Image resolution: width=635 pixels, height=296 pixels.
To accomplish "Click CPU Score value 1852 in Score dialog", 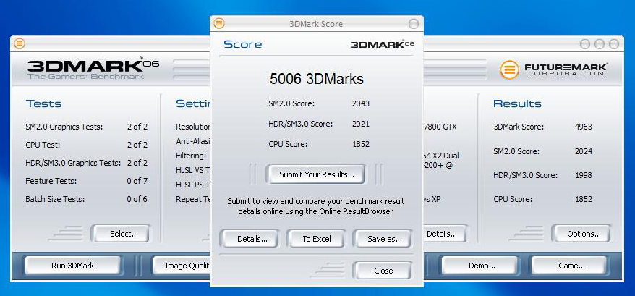I will (x=361, y=144).
